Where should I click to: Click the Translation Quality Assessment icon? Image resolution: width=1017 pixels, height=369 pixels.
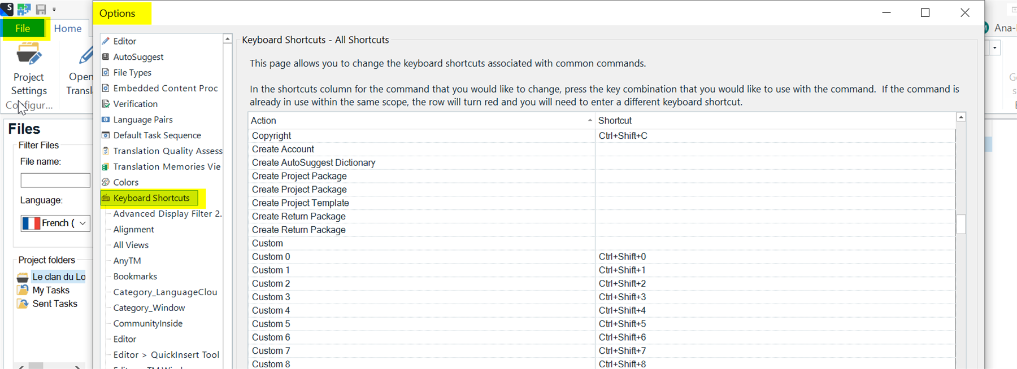coord(106,151)
